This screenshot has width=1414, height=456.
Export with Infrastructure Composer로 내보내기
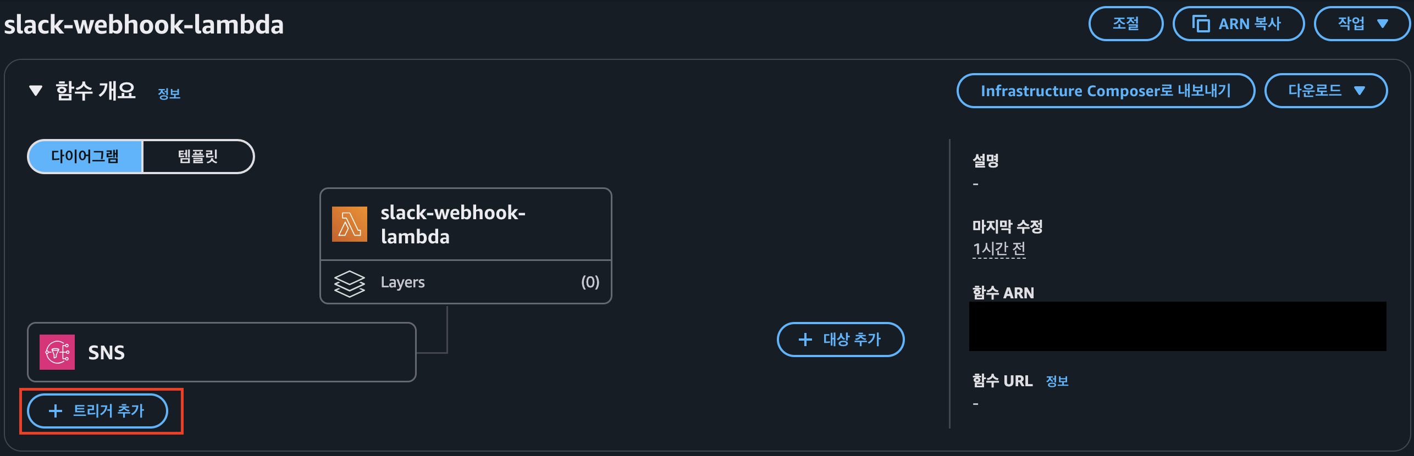pyautogui.click(x=1106, y=91)
